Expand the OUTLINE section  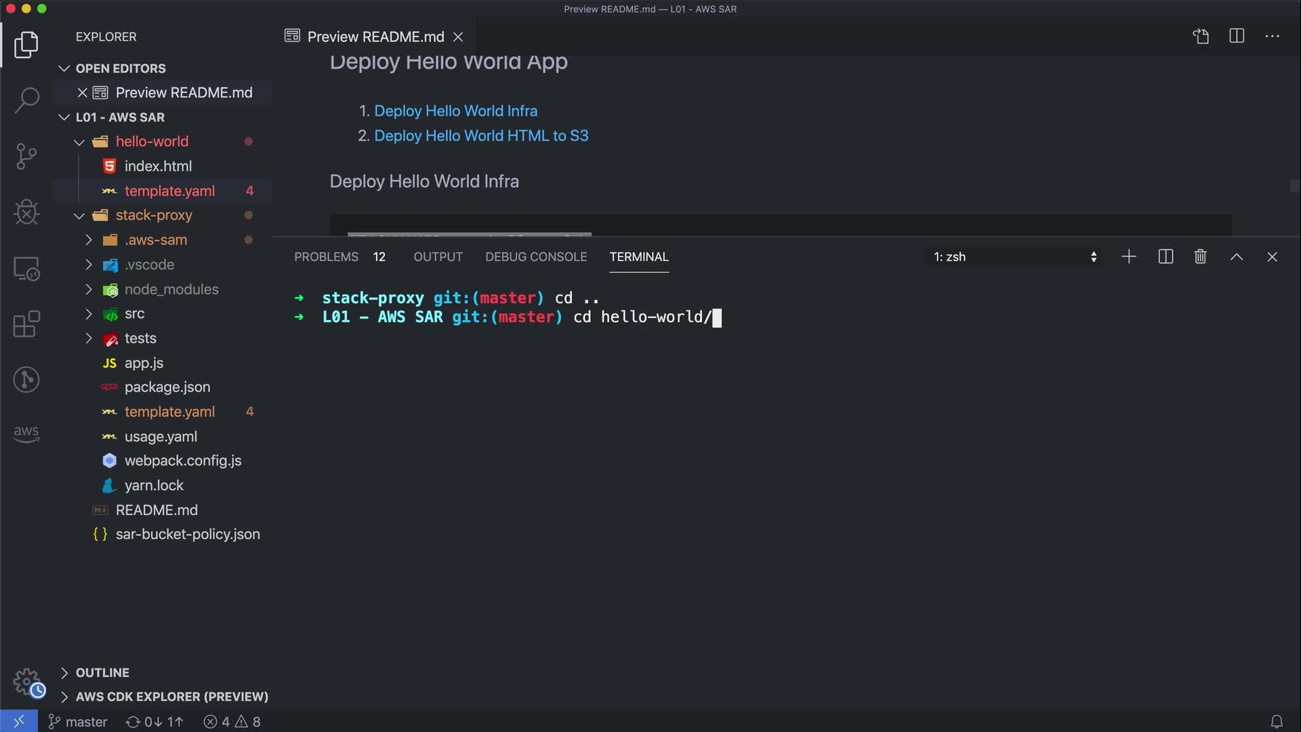[x=102, y=672]
